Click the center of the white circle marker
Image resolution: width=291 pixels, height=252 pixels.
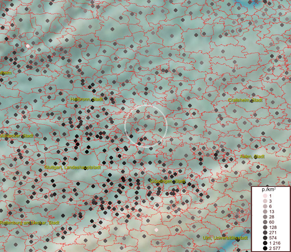point(146,126)
